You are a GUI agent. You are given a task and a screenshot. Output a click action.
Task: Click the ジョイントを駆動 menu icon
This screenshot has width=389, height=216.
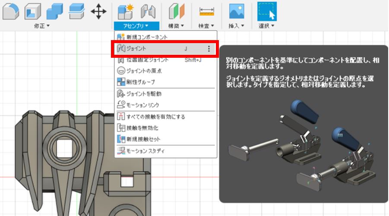tap(121, 94)
